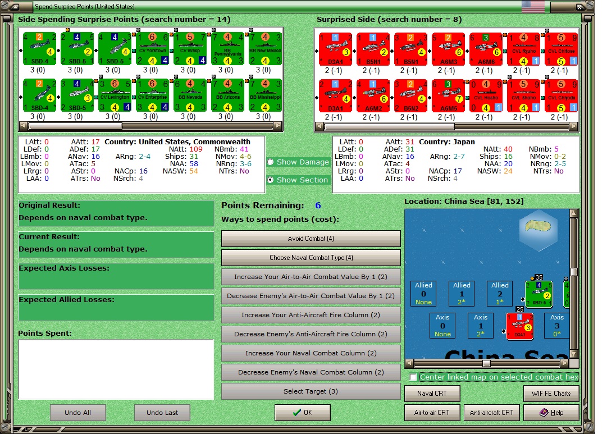Pick the CVL Hosho carrier counter
Screen dimensions: 607x434
486,95
